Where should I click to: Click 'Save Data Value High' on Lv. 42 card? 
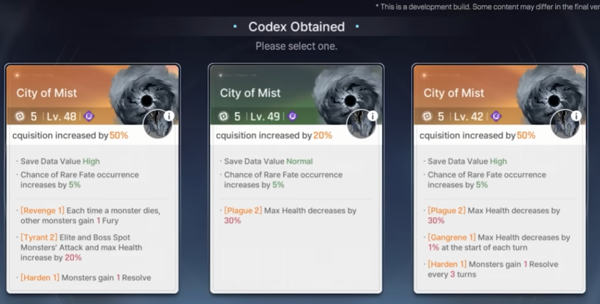pos(467,161)
